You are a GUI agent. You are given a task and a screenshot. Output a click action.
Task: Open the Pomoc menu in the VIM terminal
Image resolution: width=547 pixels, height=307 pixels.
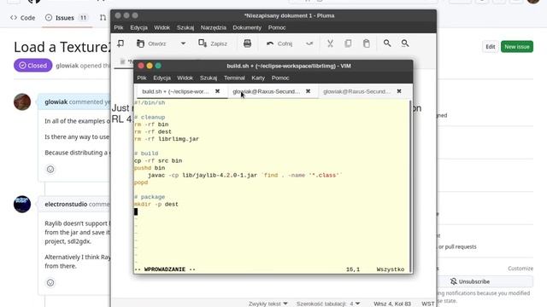(x=280, y=78)
